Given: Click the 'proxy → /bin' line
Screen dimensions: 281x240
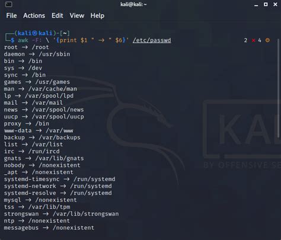Looking at the screenshot, I should pyautogui.click(x=27, y=124).
